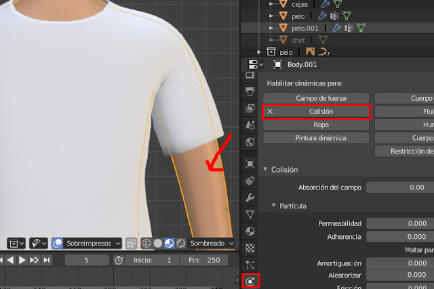This screenshot has width=434, height=289.
Task: Toggle the Sobreimpresos overlays button
Action: (x=57, y=244)
